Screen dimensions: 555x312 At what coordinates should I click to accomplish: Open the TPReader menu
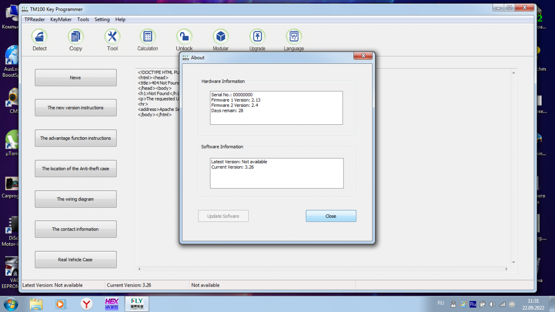point(35,19)
